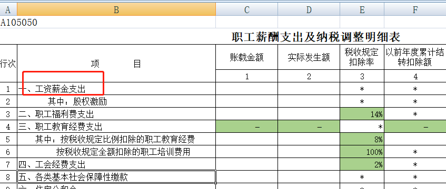The image size is (446, 189).
Task: Click column number 4 under 以前年度累计结转扣除额
Action: [x=415, y=76]
